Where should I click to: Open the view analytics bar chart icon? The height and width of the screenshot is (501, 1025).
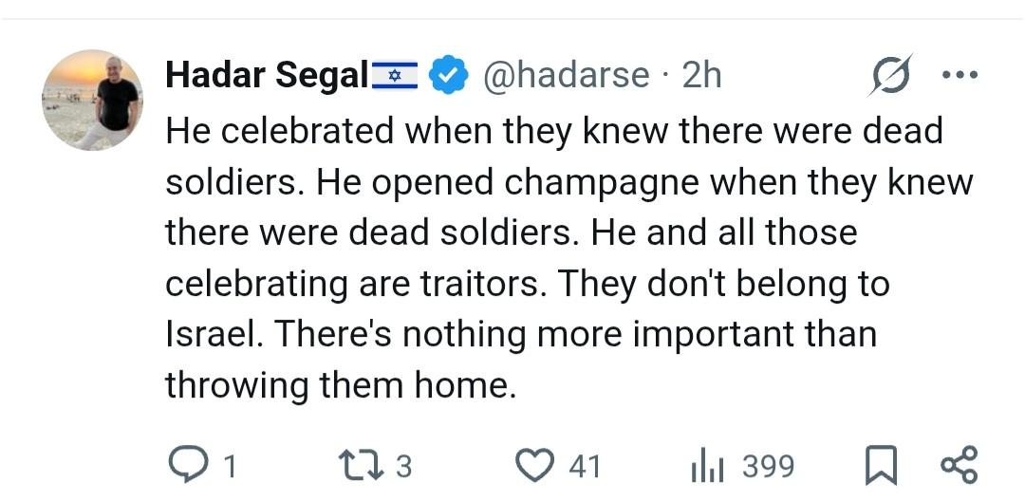pyautogui.click(x=707, y=466)
